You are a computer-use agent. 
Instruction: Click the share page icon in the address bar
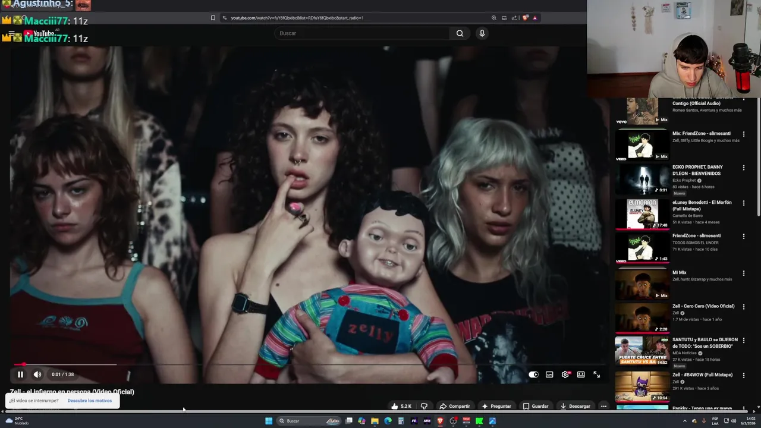click(x=514, y=18)
